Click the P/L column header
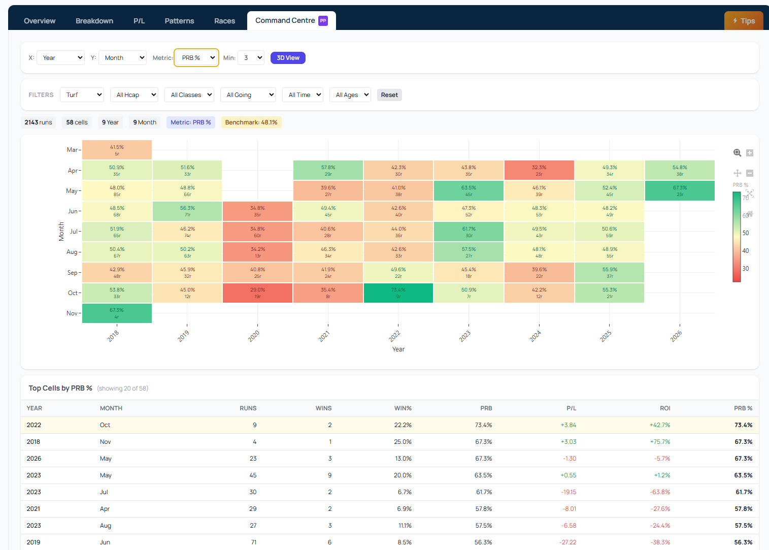The width and height of the screenshot is (769, 550). point(572,408)
